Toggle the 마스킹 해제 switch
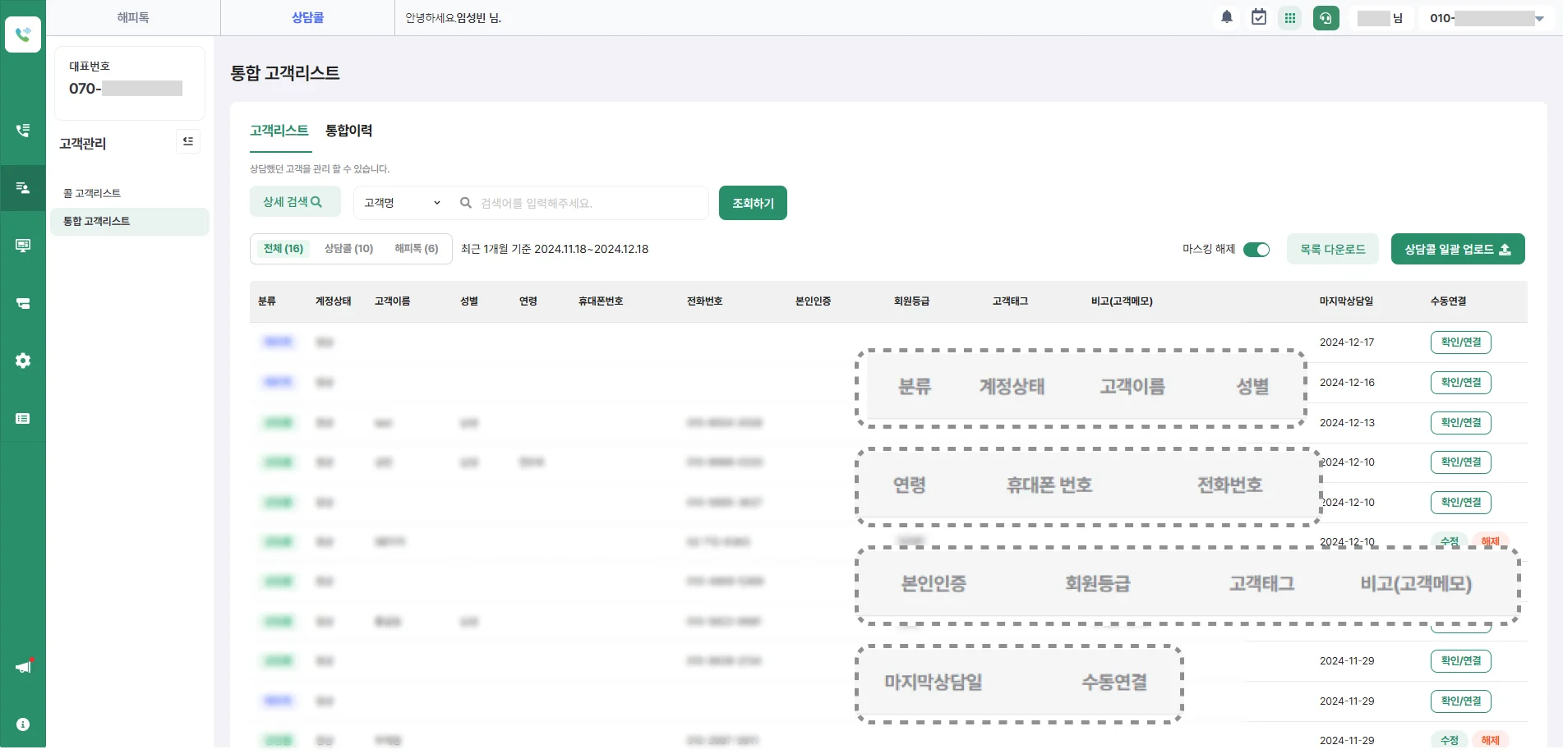Screen dimensions: 1563x754 1256,250
